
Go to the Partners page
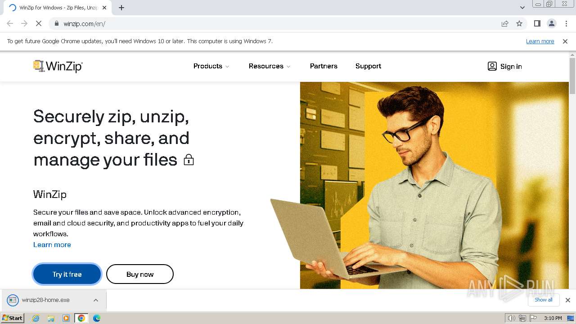(324, 66)
